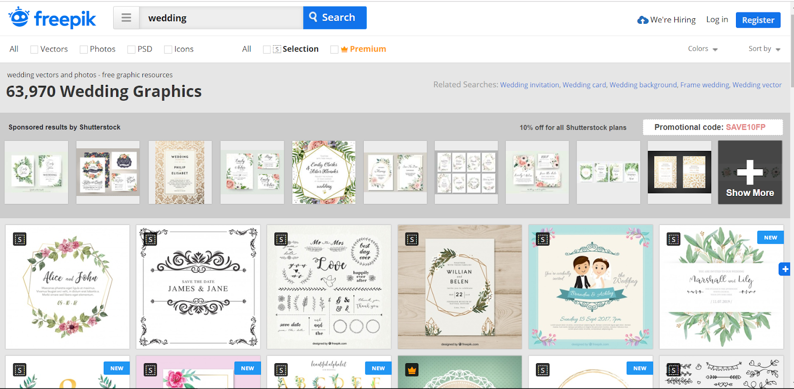Viewport: 794px width, 389px height.
Task: Click the S badge on Willian Belen card
Action: pos(412,240)
